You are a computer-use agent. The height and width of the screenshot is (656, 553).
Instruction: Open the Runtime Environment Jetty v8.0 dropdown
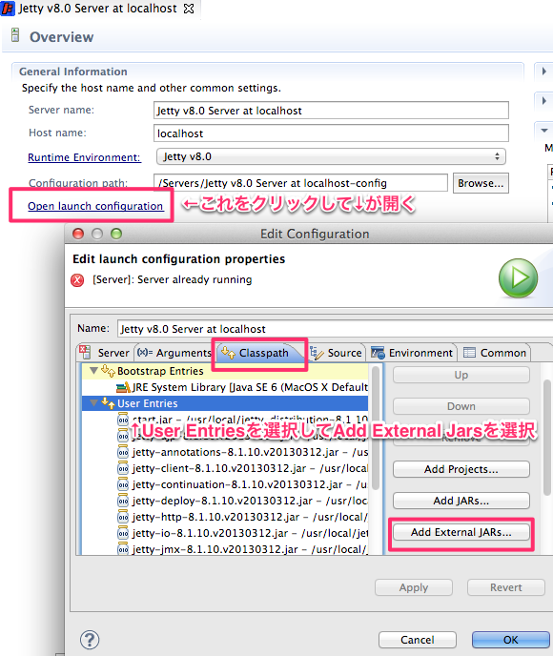(x=331, y=157)
